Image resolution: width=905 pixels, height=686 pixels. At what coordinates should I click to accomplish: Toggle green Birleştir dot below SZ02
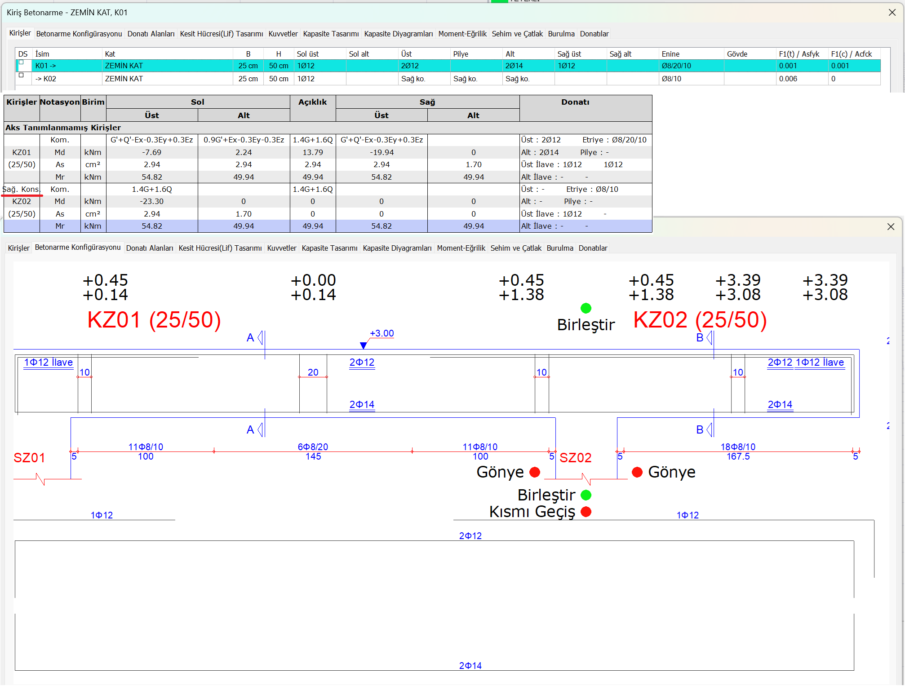(586, 495)
